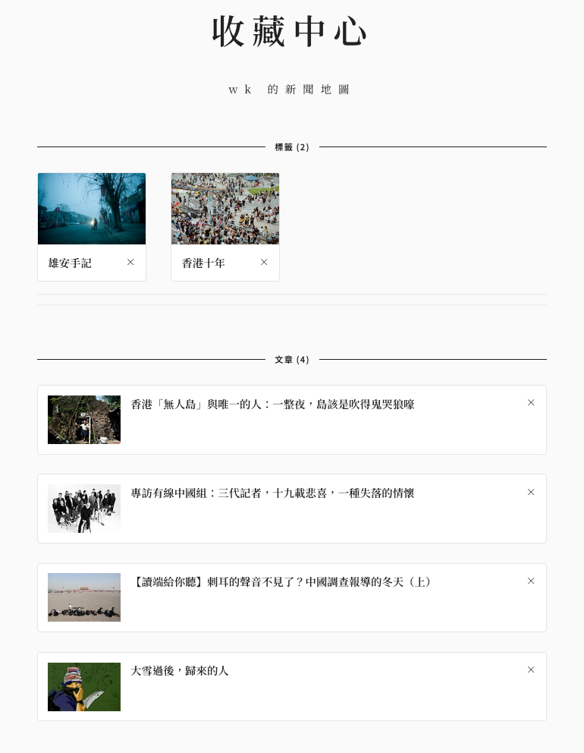Delete the 香港「無人島」article from favorites
The height and width of the screenshot is (753, 584).
coord(531,403)
